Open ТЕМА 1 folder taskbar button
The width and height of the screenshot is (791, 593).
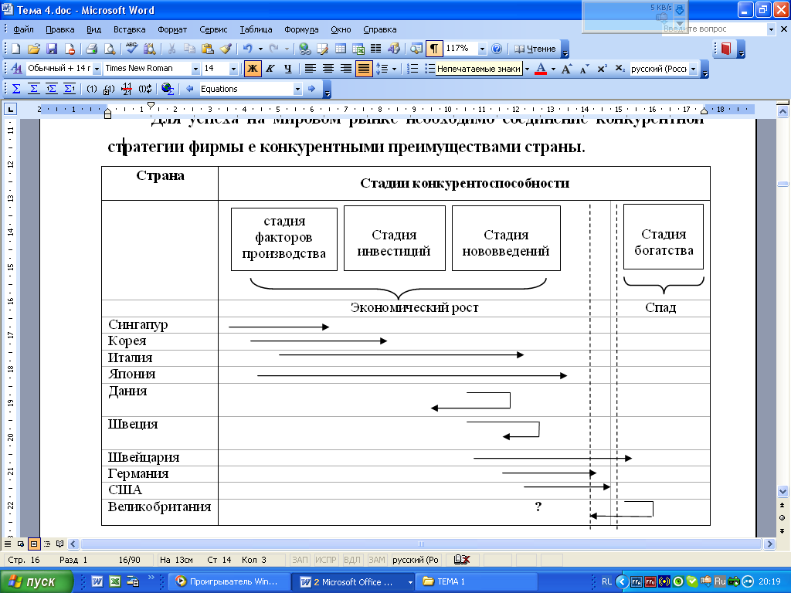477,581
